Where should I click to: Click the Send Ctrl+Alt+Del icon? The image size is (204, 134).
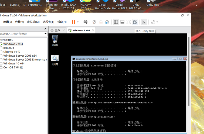86,22
